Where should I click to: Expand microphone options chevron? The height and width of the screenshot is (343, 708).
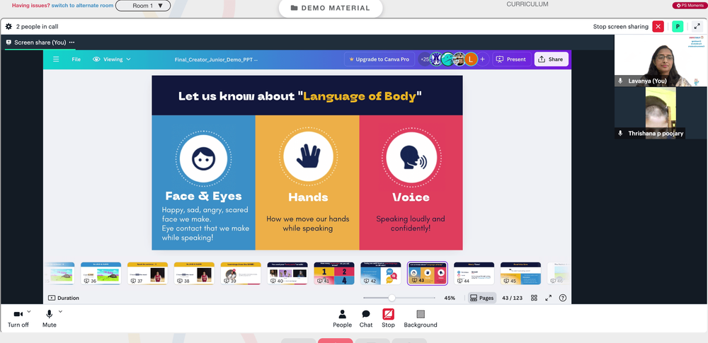(60, 311)
